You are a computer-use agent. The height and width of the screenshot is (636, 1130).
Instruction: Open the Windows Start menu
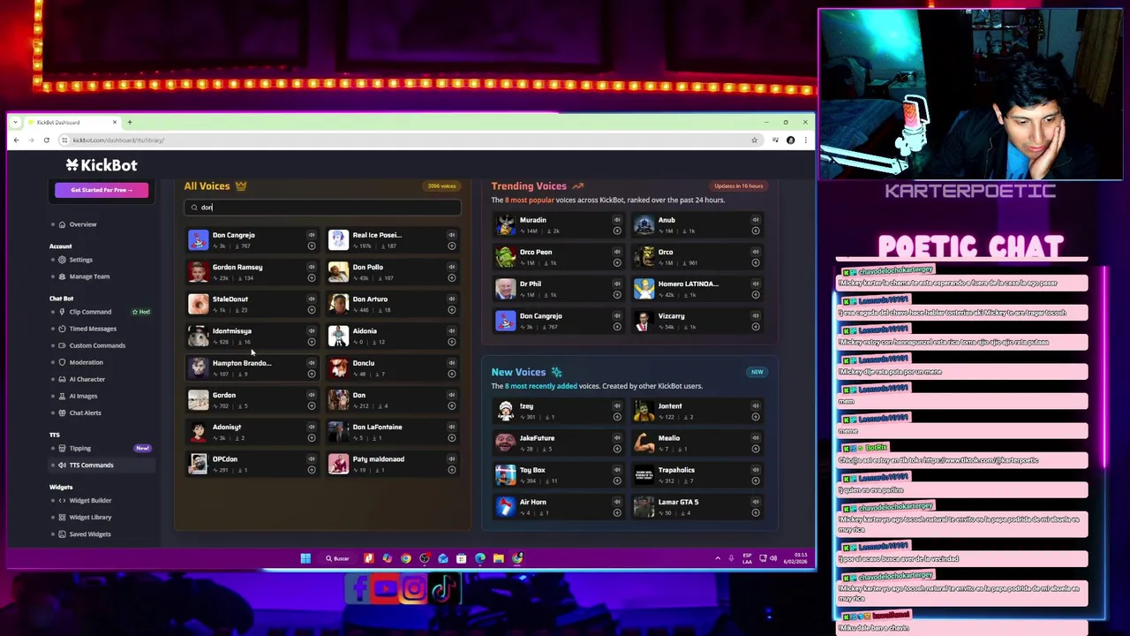pos(305,558)
